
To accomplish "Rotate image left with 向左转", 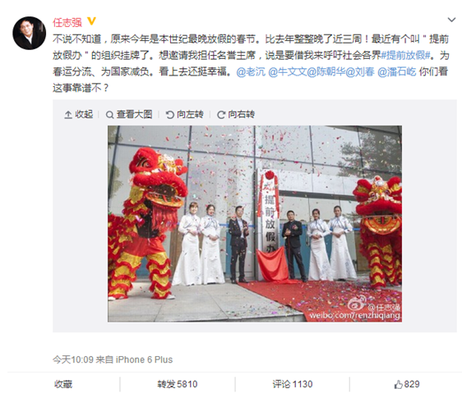I will pos(184,114).
